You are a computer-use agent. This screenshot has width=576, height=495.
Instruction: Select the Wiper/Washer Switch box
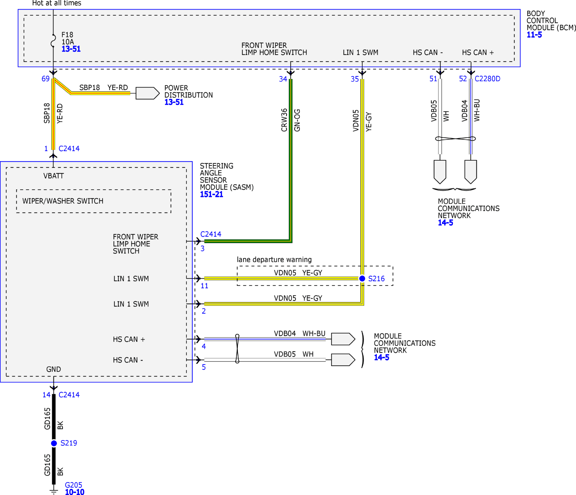click(94, 201)
